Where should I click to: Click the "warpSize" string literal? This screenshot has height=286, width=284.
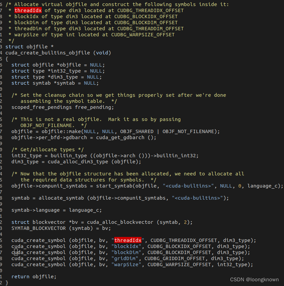126,264
